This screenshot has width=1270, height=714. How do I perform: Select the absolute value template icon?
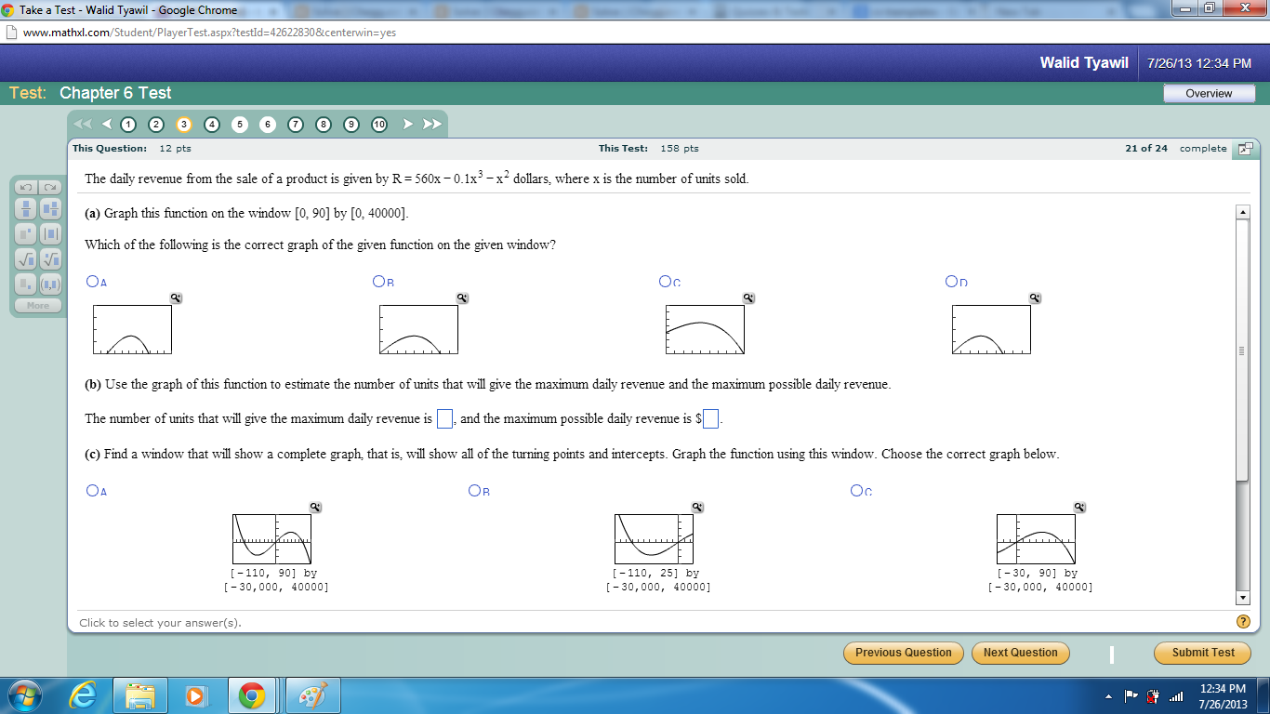pos(49,234)
